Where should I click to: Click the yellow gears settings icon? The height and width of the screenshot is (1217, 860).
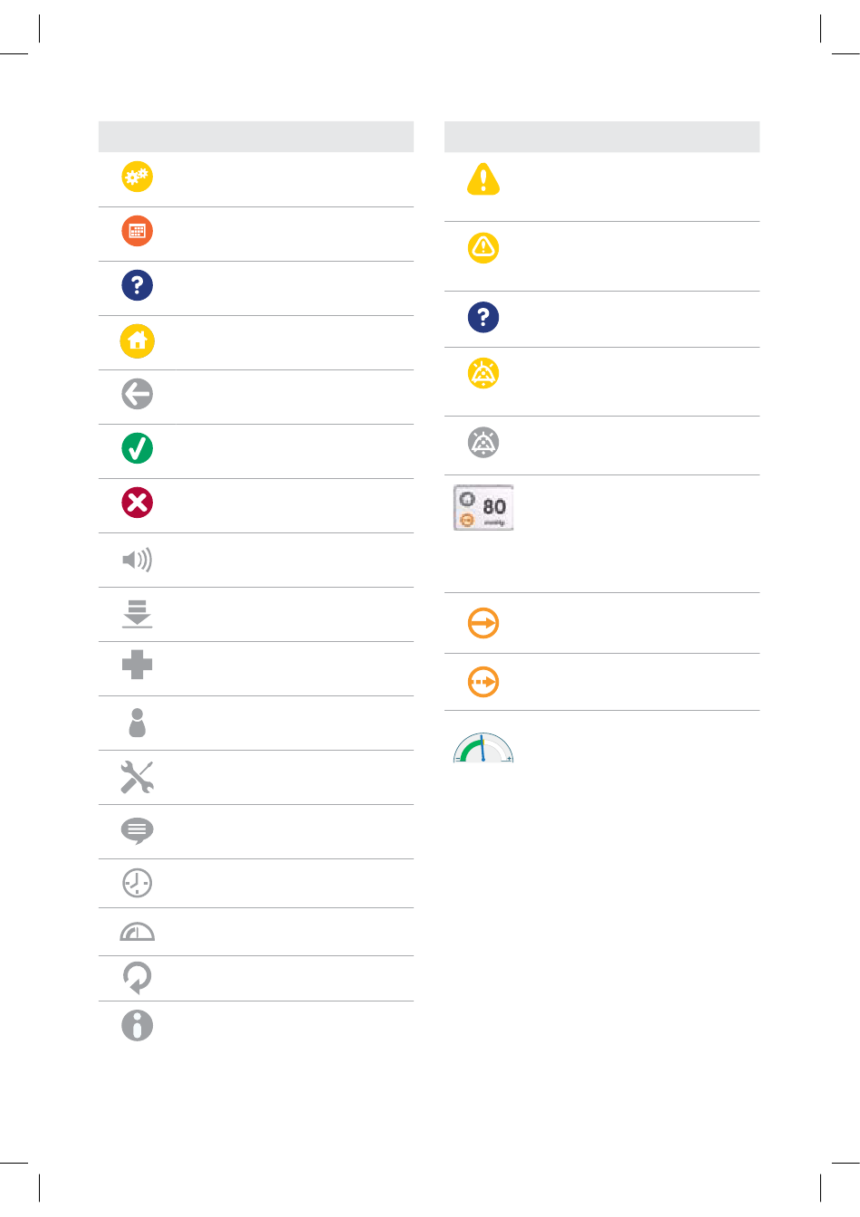point(138,177)
